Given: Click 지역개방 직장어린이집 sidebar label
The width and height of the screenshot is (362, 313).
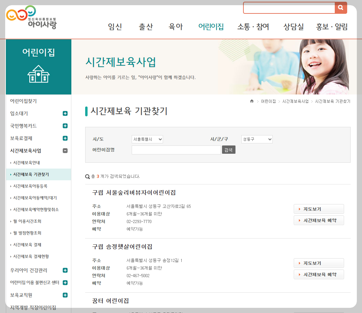Looking at the screenshot, I should click(33, 307).
